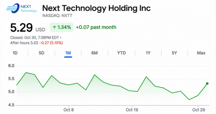Select the 1M range tab
This screenshot has width=216, height=114.
click(68, 53)
